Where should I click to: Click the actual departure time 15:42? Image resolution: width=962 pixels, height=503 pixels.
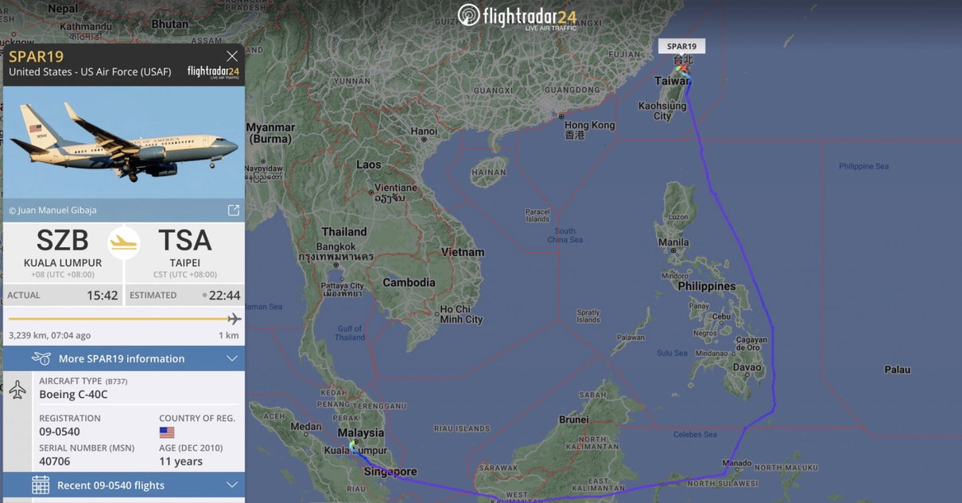pyautogui.click(x=102, y=295)
